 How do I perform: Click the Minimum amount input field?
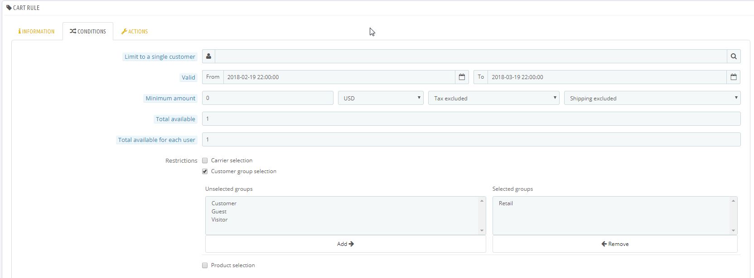tap(268, 98)
